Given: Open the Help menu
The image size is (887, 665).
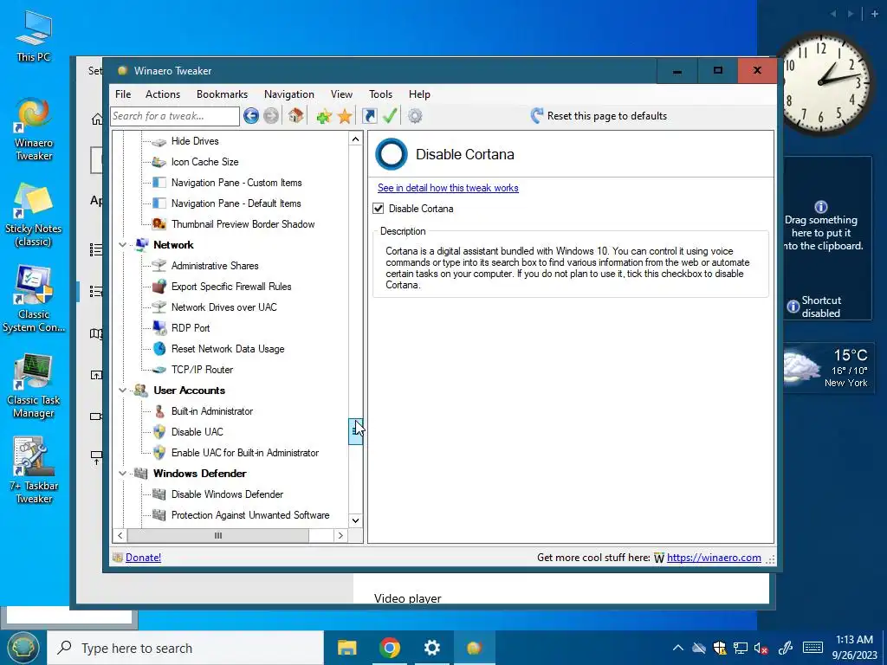Looking at the screenshot, I should (420, 94).
